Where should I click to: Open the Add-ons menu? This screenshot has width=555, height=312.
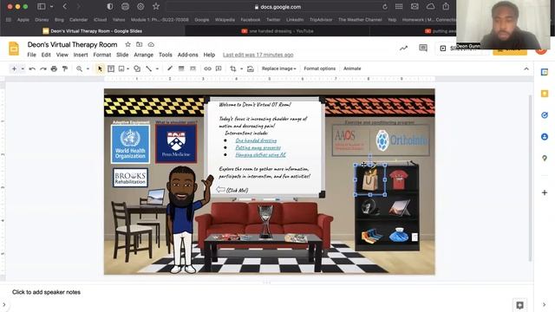[x=187, y=55]
